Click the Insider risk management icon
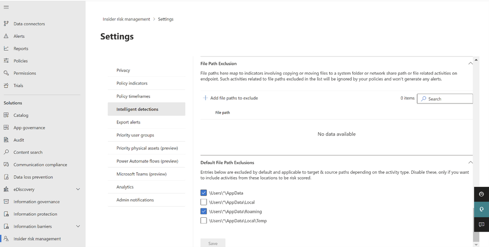Viewport: 489px width, 247px height. 6,239
